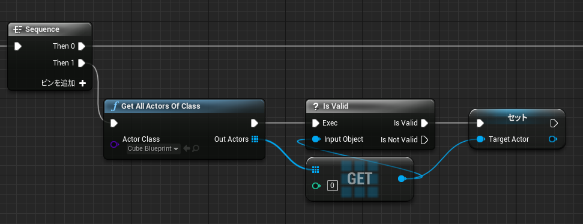Click Get All Actors Of Class exec input pin
Image resolution: width=583 pixels, height=224 pixels.
114,123
